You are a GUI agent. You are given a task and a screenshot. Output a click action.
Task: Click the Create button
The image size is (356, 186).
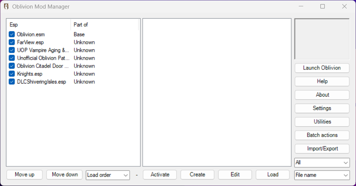[197, 174]
